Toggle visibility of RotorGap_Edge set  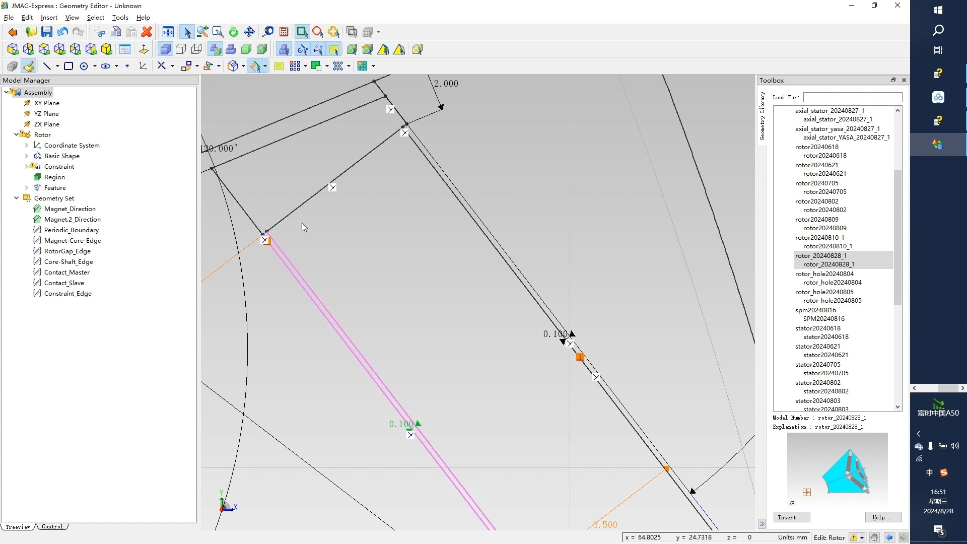pyautogui.click(x=38, y=250)
